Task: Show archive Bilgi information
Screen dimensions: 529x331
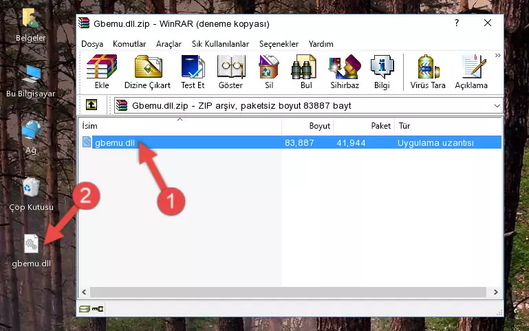Action: click(x=382, y=72)
